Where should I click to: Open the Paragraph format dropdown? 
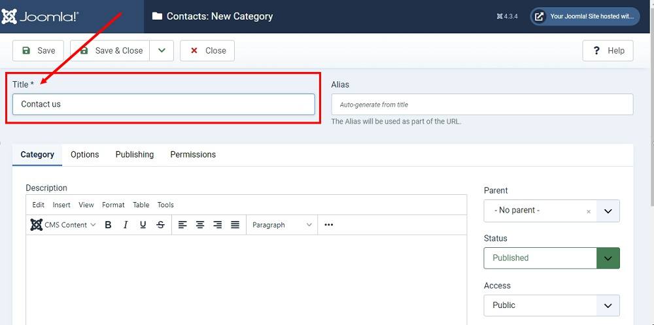click(x=282, y=225)
